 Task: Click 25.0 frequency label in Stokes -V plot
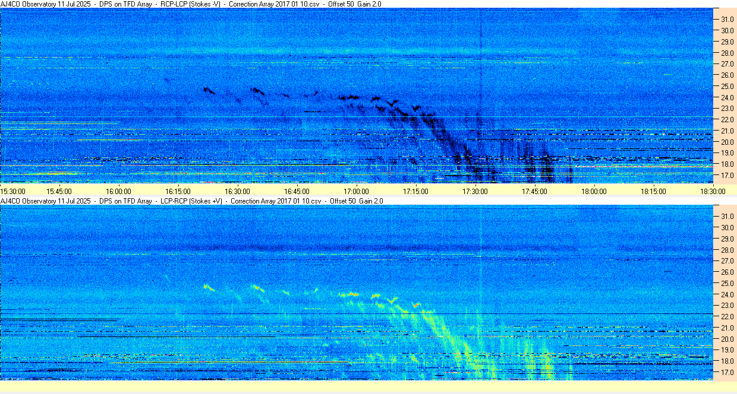(727, 86)
